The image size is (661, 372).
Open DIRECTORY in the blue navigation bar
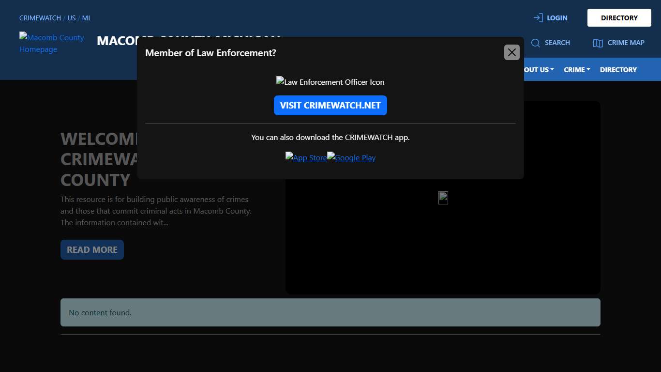[x=618, y=70]
